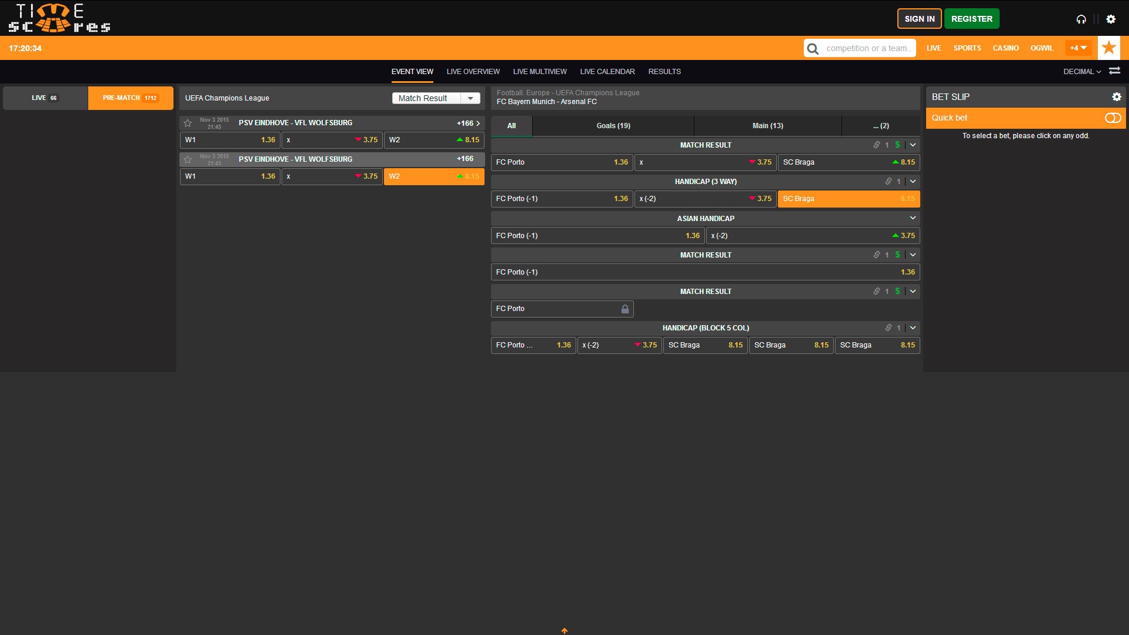Image resolution: width=1129 pixels, height=635 pixels.
Task: Favorite the lower PSV Eindhove match star
Action: [188, 159]
